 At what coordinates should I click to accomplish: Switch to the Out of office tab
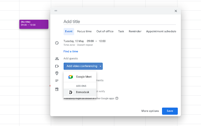coord(105,31)
